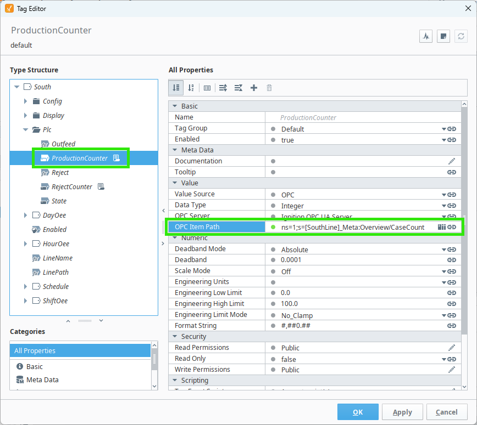Expand the Config folder in Type Structure
477x425 pixels.
click(x=25, y=101)
